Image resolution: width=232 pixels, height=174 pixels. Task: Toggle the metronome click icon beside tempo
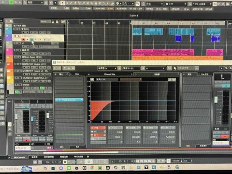coord(169,161)
